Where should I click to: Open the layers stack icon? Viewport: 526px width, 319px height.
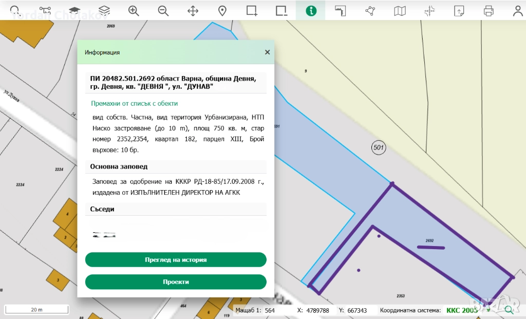point(104,10)
